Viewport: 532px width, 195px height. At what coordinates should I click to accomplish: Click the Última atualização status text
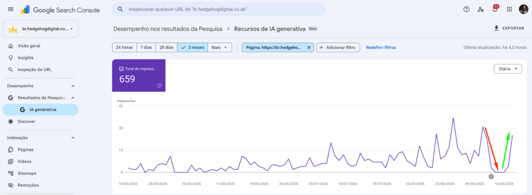(x=495, y=47)
